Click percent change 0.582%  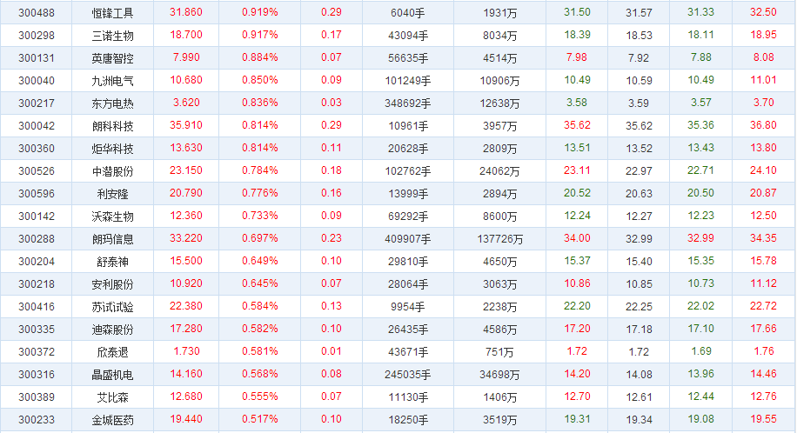260,329
